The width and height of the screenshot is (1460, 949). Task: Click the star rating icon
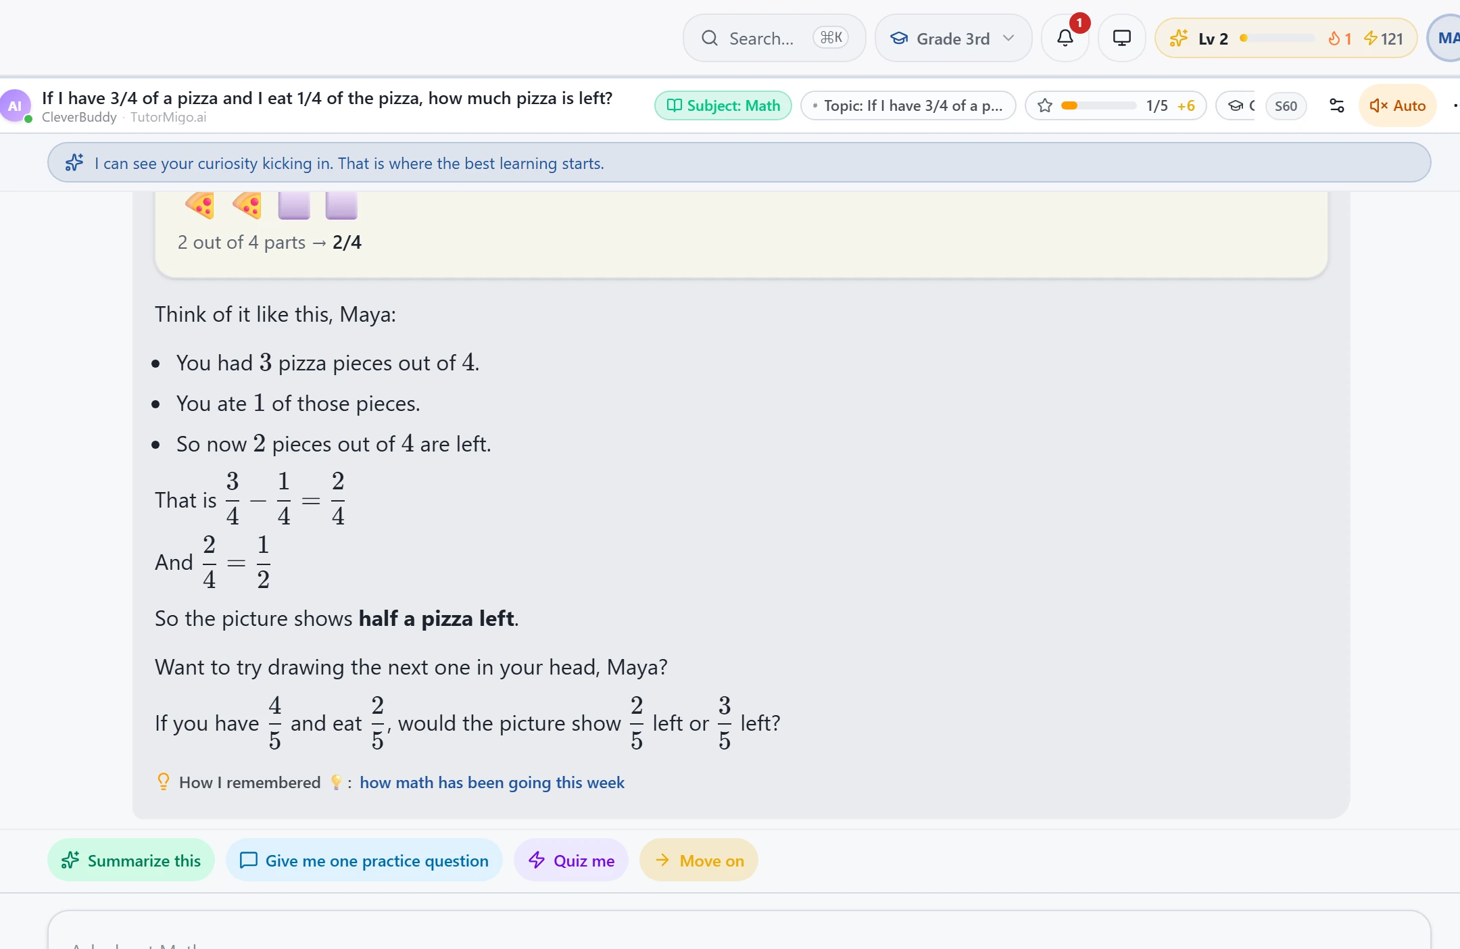pyautogui.click(x=1045, y=105)
